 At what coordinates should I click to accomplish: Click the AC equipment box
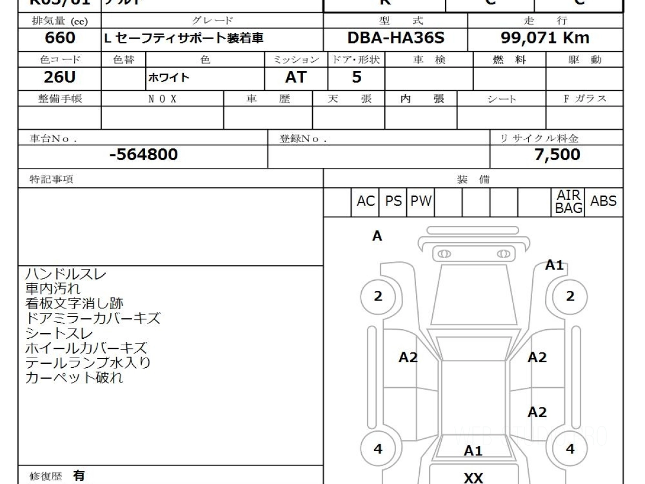click(365, 202)
